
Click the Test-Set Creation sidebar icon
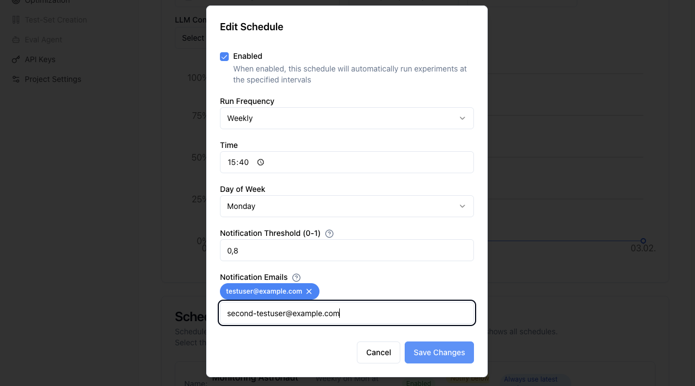(x=15, y=20)
